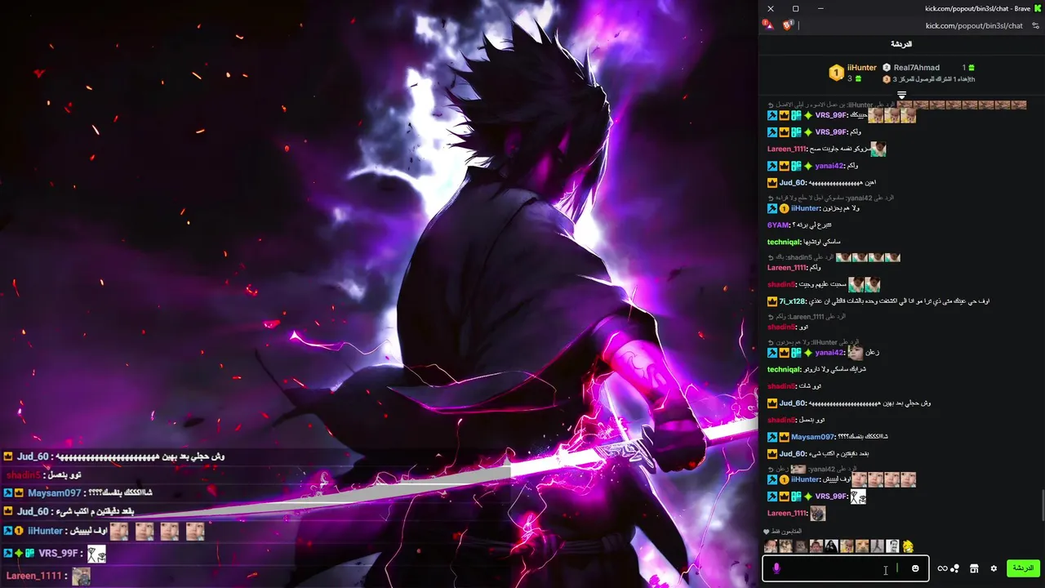The height and width of the screenshot is (588, 1045).
Task: Click the الدردشة chat header title
Action: click(x=901, y=44)
